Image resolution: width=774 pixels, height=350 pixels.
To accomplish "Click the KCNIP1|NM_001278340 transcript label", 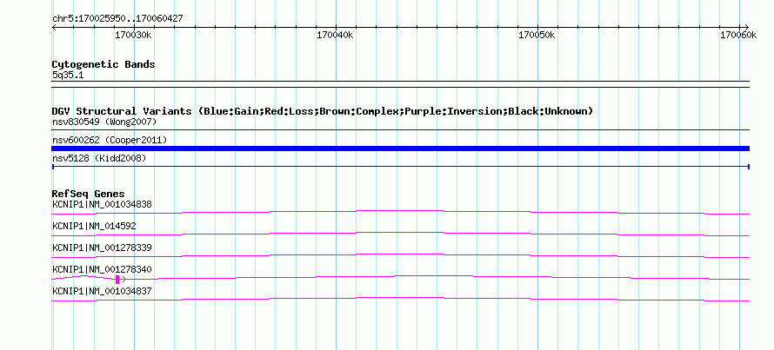I will coord(102,269).
